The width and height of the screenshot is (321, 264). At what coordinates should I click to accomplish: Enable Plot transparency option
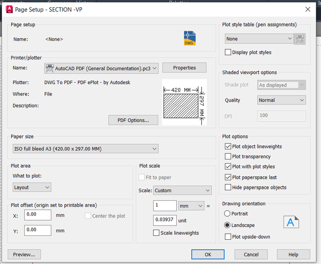[228, 156]
